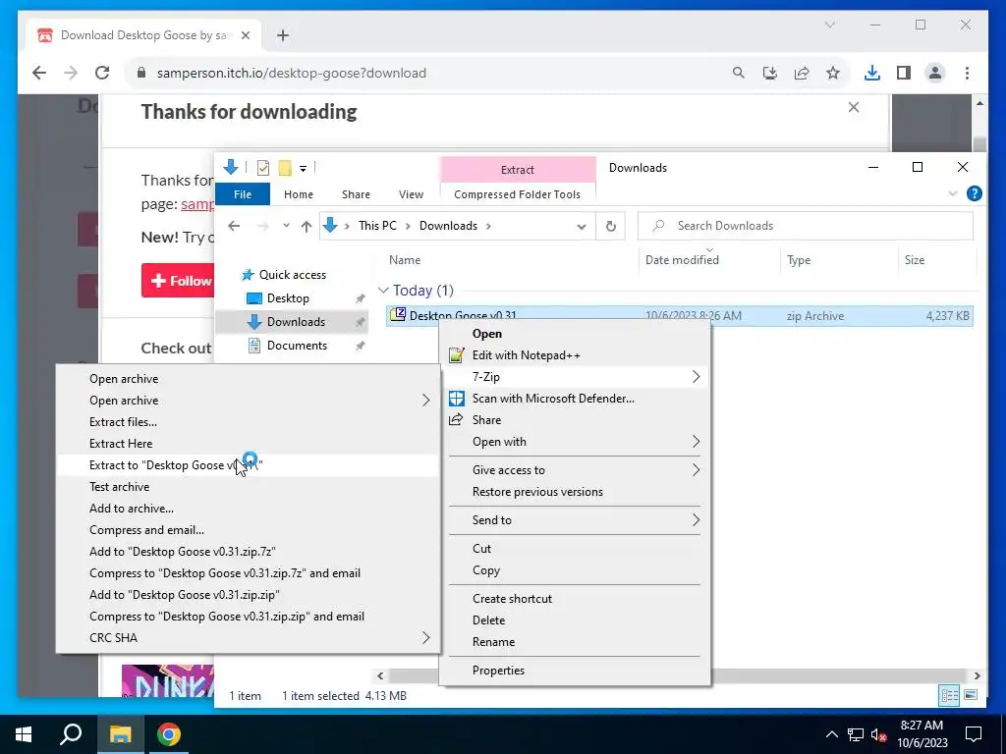Expand the CRC SHA submenu
Screen dimensions: 1006x754
[248, 638]
